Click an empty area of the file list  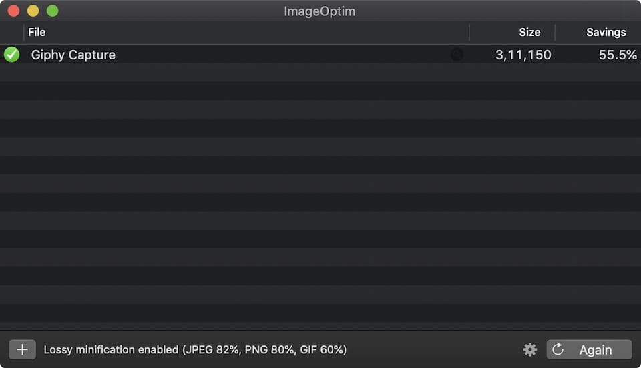pos(320,200)
